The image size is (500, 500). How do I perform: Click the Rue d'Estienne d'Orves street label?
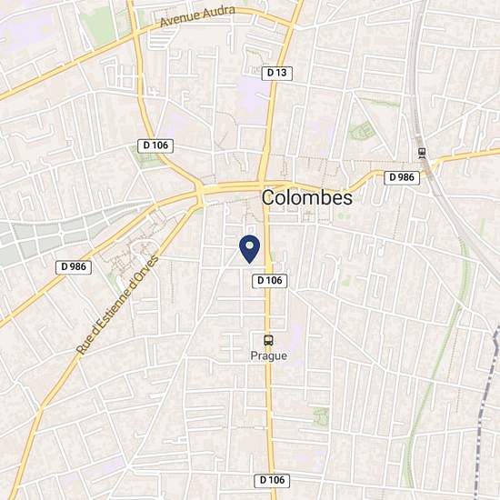pos(117,305)
